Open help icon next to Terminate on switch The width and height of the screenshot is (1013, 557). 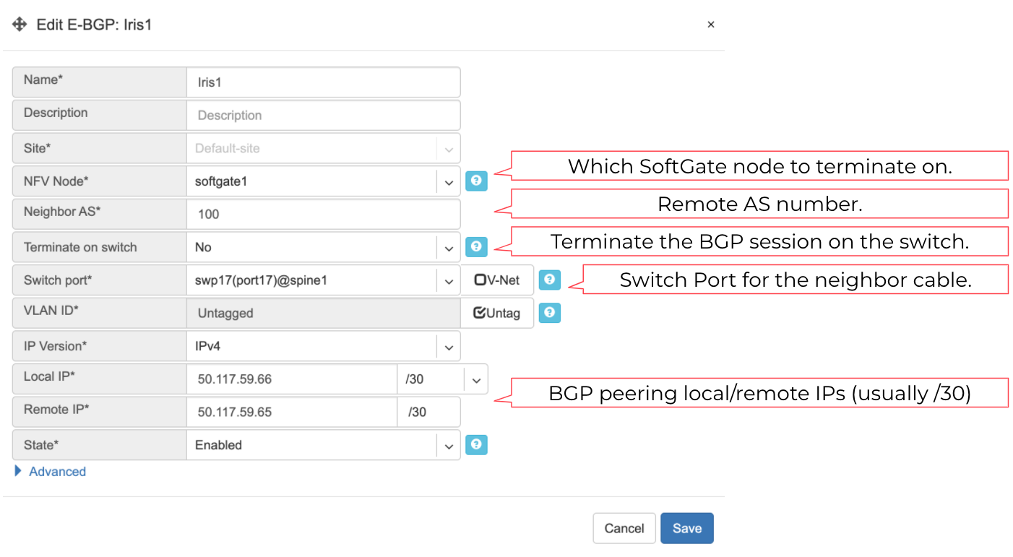(x=476, y=247)
